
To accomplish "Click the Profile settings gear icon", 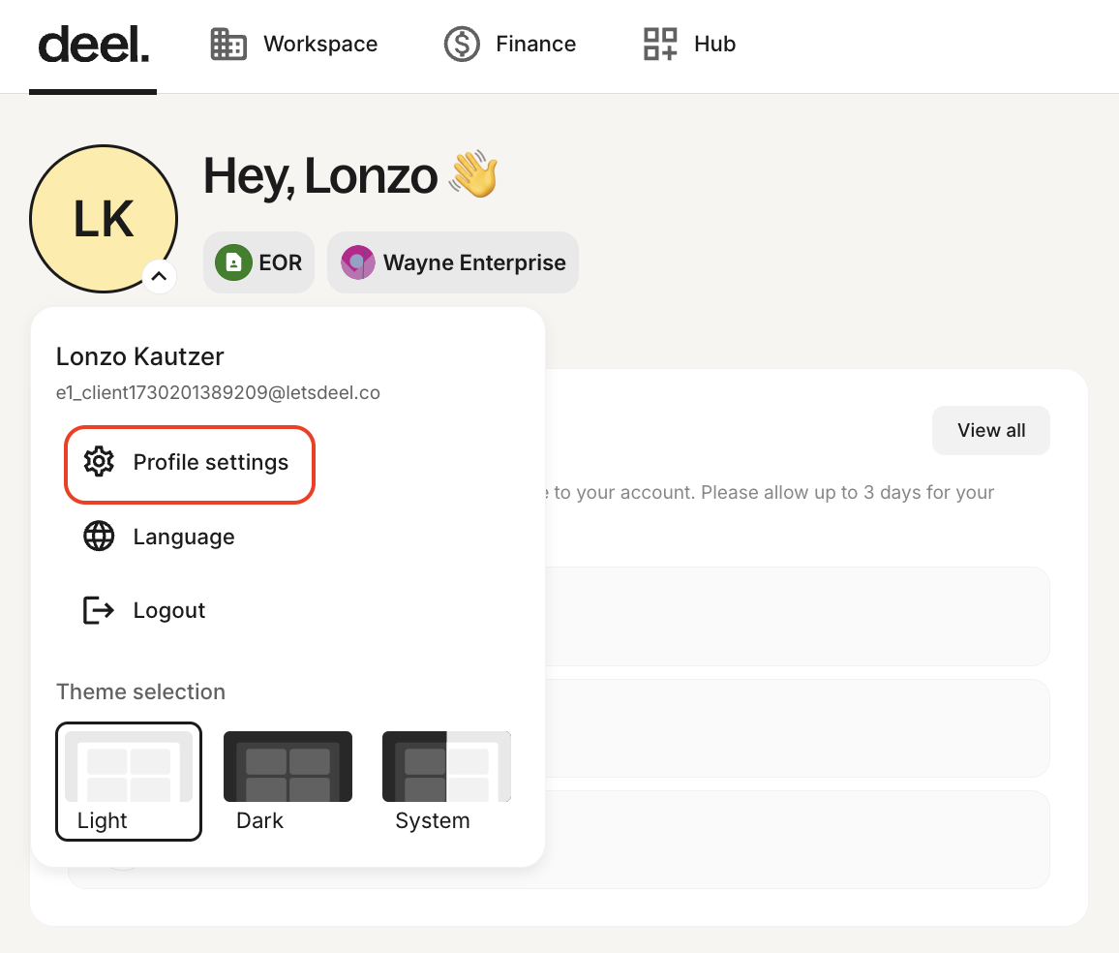I will coord(98,464).
